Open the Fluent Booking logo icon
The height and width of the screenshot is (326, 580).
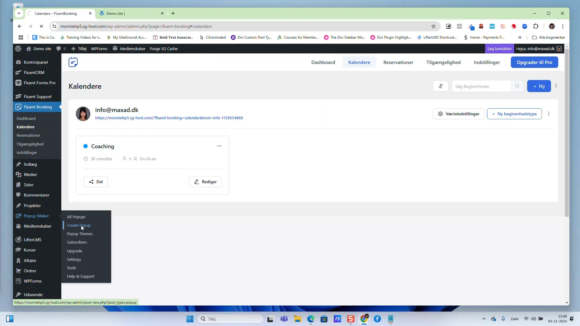pyautogui.click(x=73, y=62)
